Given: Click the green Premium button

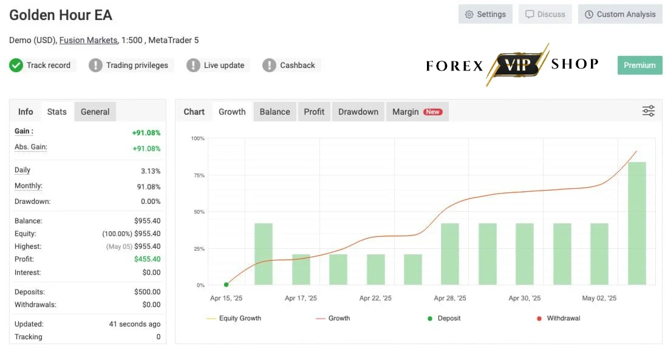Looking at the screenshot, I should [639, 66].
